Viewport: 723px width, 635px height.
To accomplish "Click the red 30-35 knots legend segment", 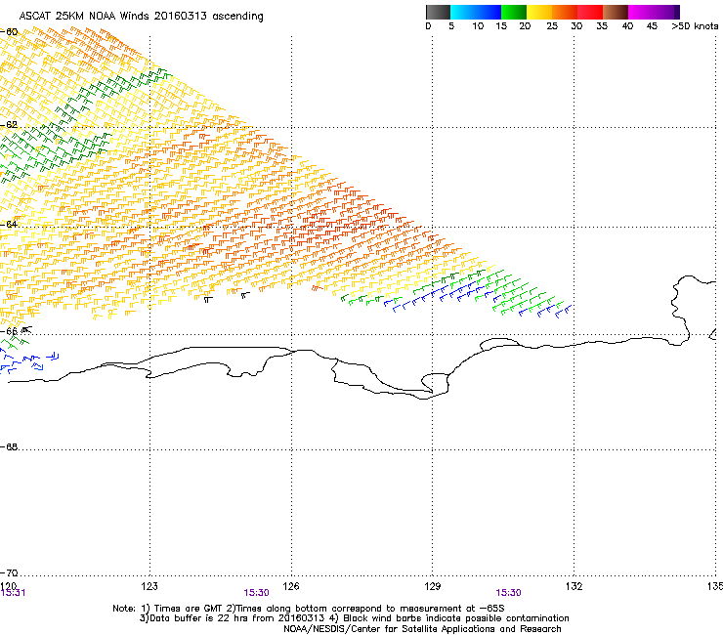I will pos(590,12).
